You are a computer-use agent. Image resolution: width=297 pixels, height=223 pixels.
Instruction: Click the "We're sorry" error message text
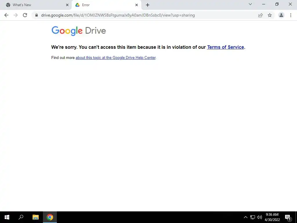[148, 47]
